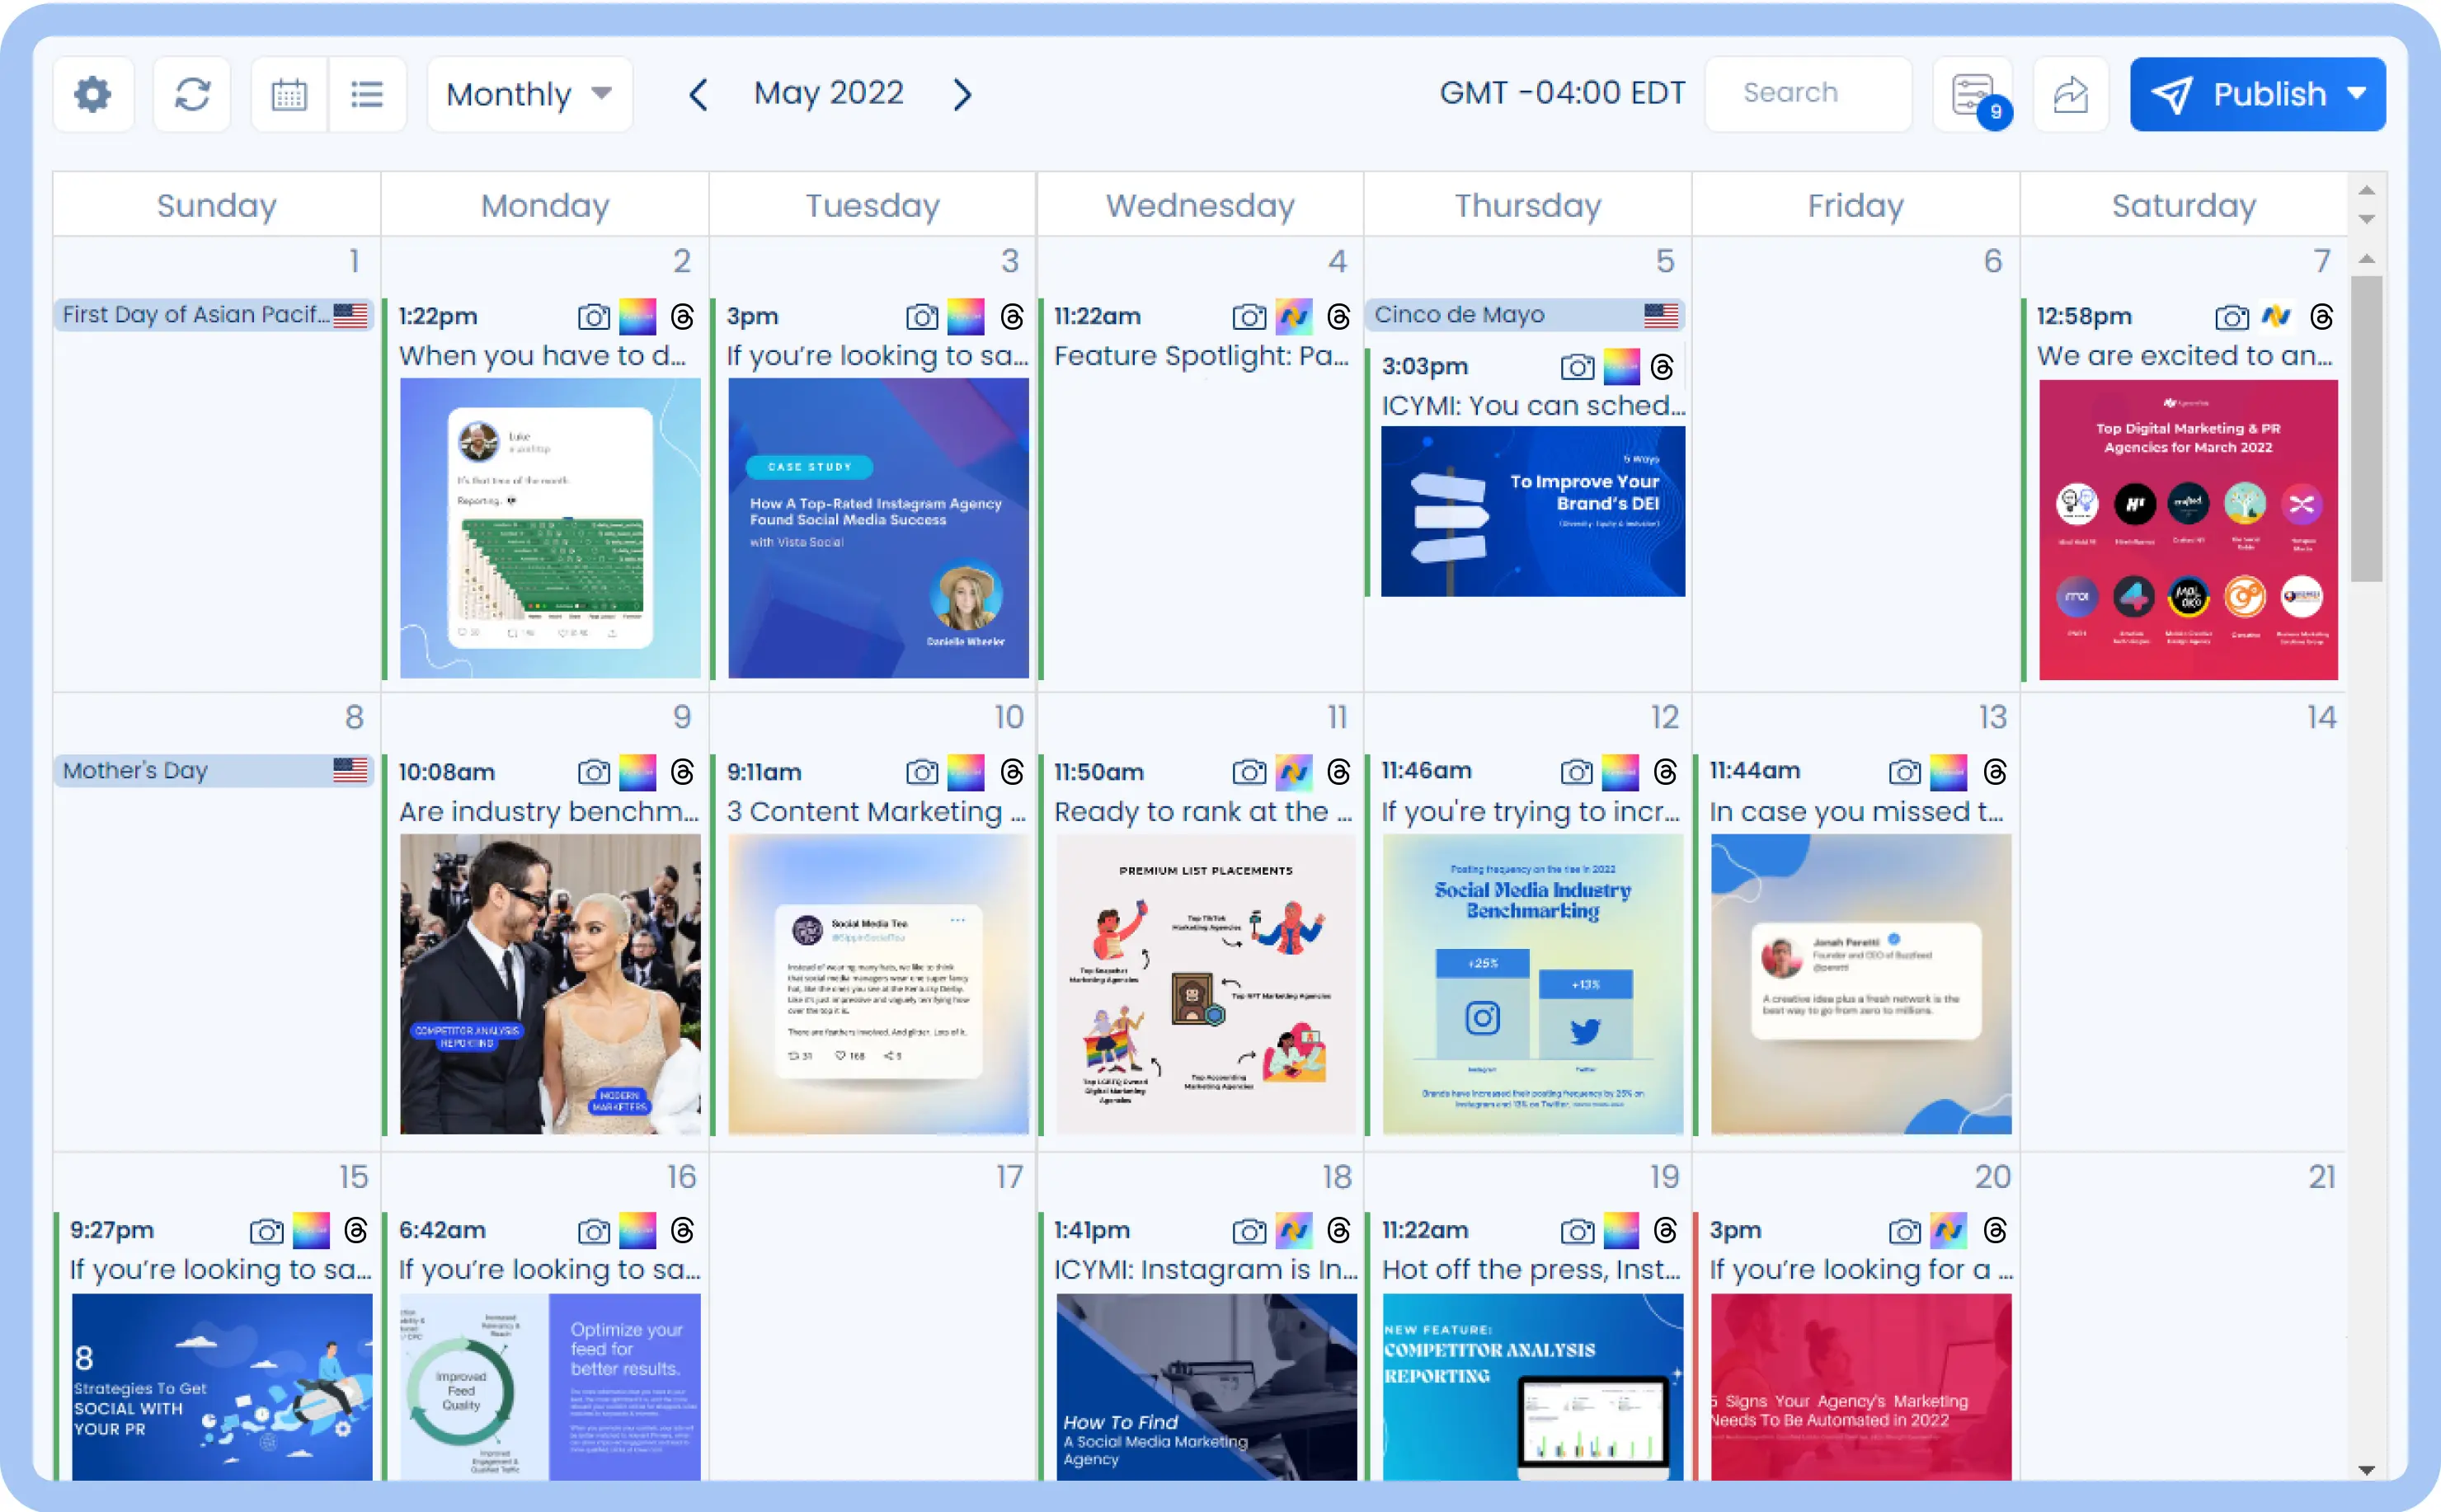Click the May 2022 month label
2441x1512 pixels.
click(x=828, y=93)
